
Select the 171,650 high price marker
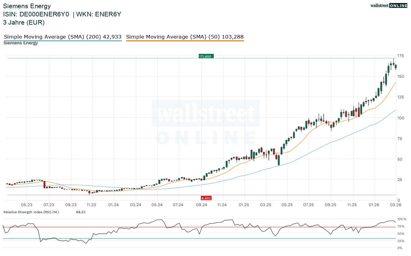pos(206,56)
